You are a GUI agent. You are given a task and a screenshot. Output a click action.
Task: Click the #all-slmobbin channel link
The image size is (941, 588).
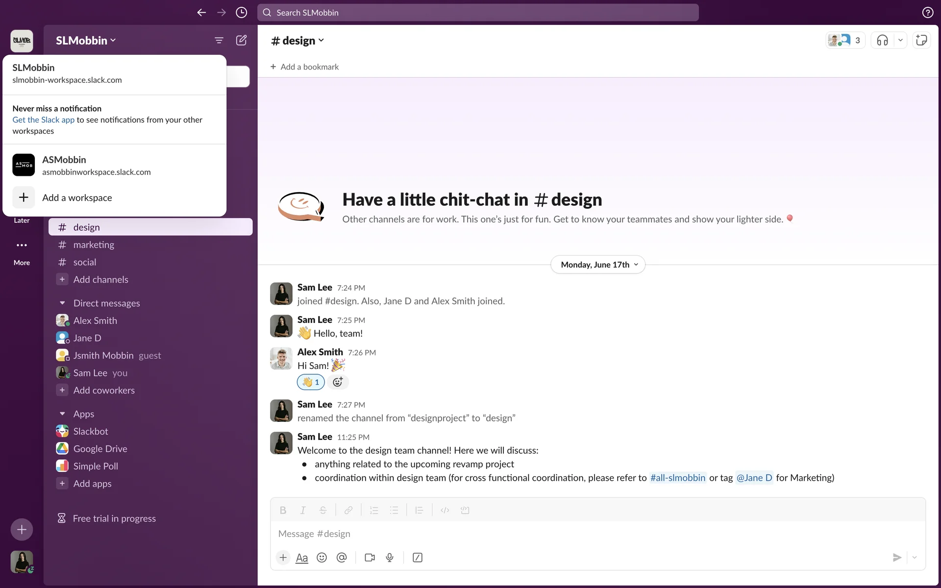[x=677, y=478]
